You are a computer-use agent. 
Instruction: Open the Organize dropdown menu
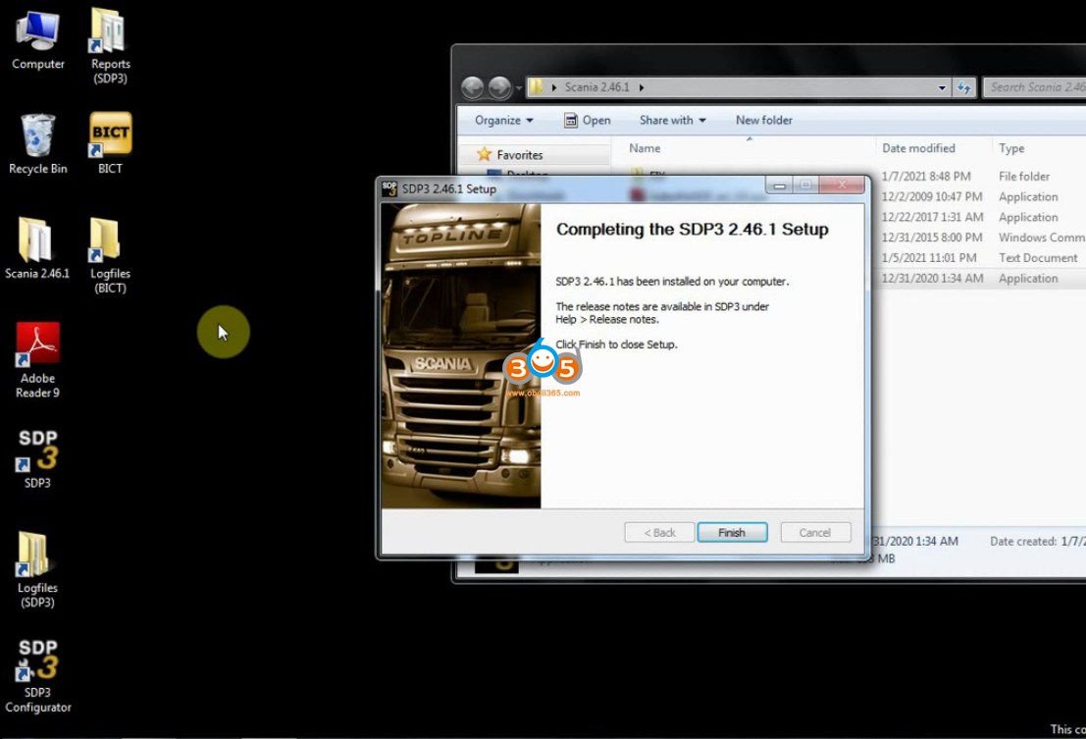[x=503, y=120]
